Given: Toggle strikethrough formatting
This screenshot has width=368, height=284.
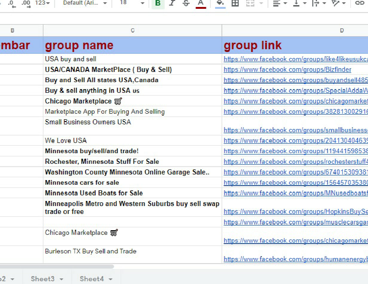Looking at the screenshot, I should (x=186, y=3).
